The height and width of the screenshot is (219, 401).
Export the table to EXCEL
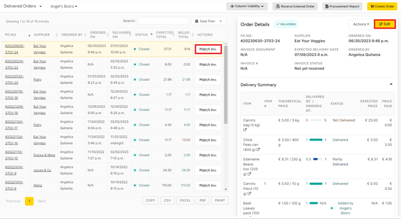pyautogui.click(x=185, y=200)
